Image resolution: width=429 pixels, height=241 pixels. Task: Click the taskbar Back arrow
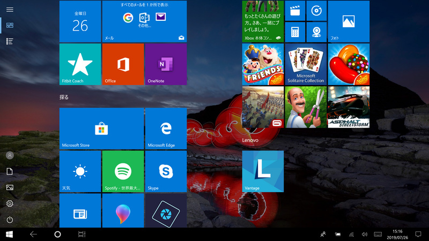click(x=33, y=234)
